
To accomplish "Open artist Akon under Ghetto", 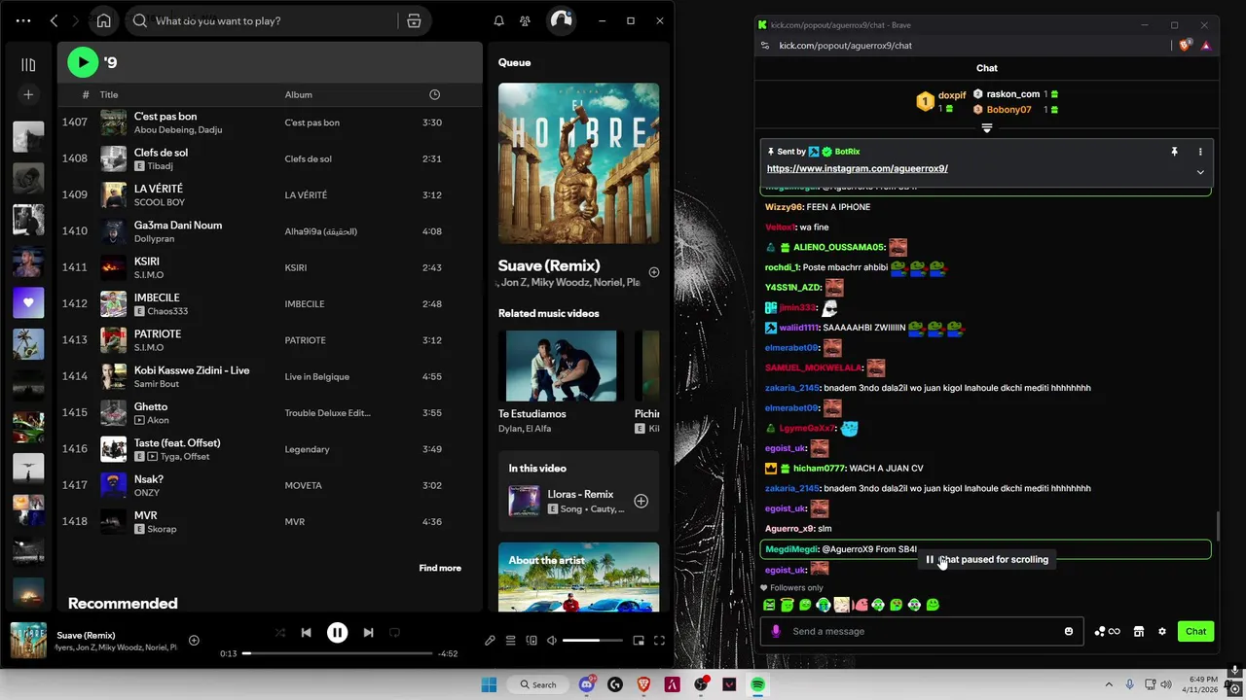I will click(x=158, y=420).
